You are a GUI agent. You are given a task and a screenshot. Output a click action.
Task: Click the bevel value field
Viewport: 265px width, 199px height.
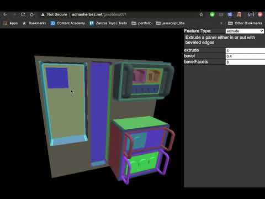pyautogui.click(x=245, y=56)
